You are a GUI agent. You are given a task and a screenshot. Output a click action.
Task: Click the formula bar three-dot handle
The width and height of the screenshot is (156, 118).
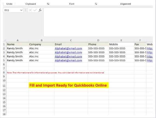point(25,10)
